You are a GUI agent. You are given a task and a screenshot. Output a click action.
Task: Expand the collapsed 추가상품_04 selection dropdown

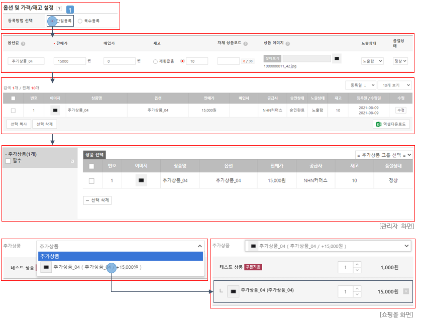328,246
